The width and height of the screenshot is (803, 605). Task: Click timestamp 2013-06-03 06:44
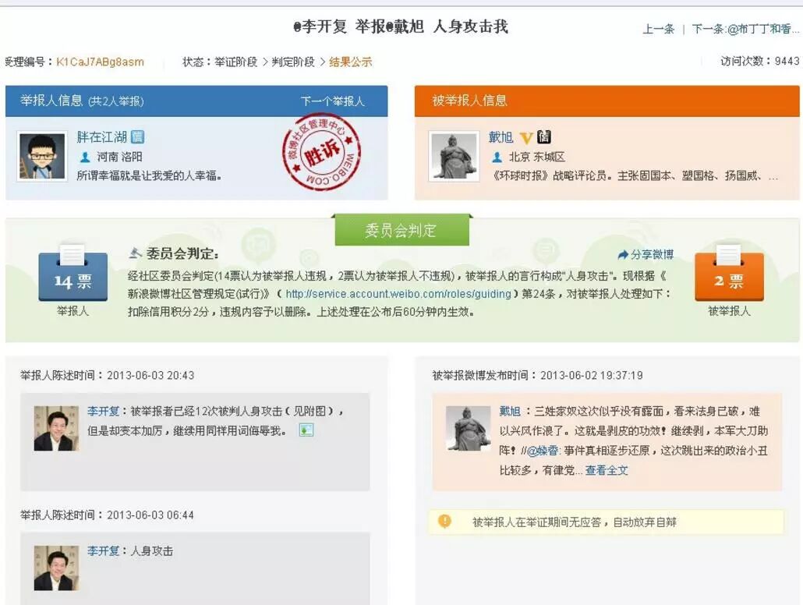[x=150, y=515]
